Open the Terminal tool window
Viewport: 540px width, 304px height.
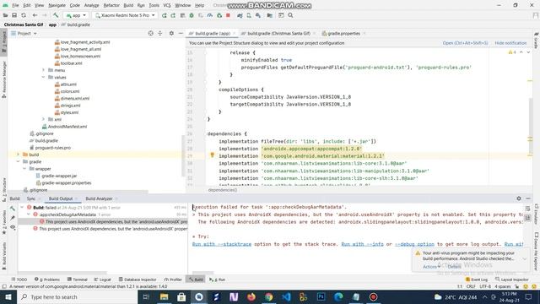[x=77, y=280]
